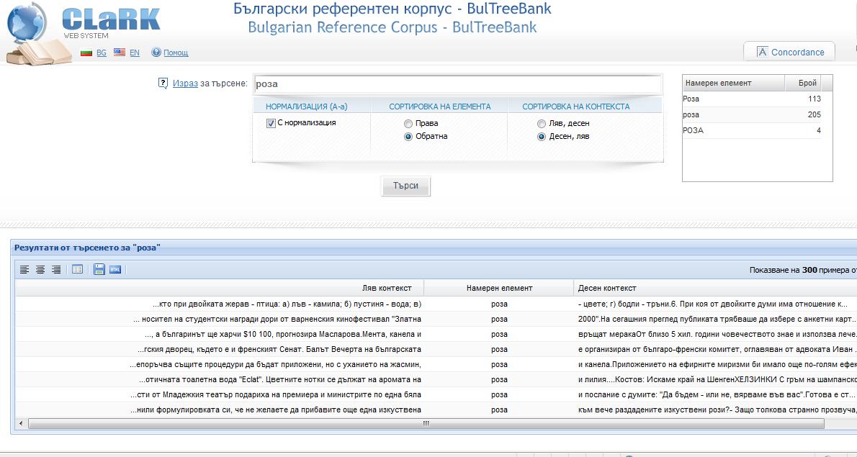Align results right with the toolbar icon

pos(56,270)
